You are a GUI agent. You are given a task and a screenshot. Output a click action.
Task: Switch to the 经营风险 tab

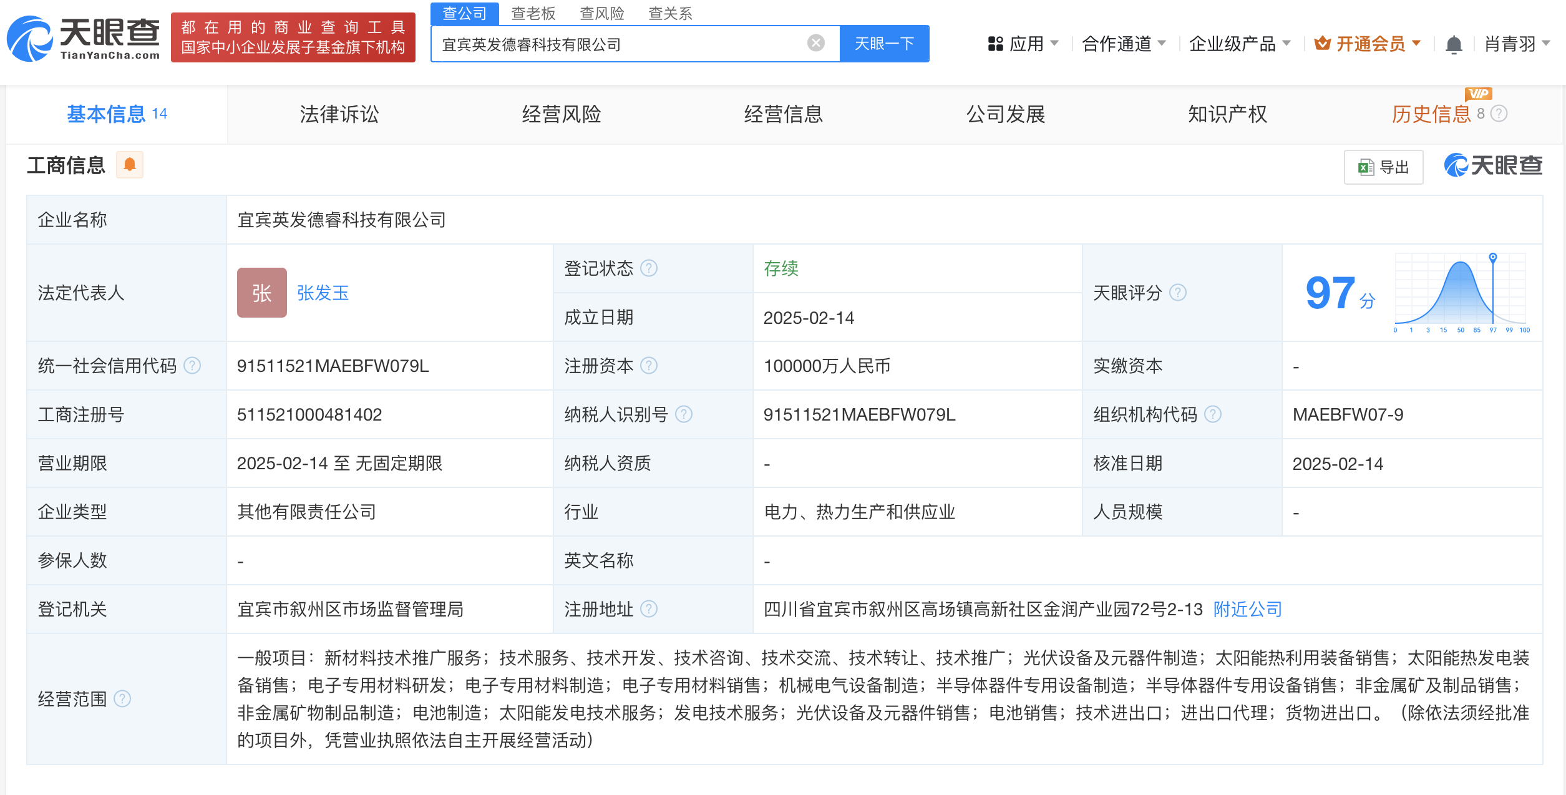tap(562, 114)
